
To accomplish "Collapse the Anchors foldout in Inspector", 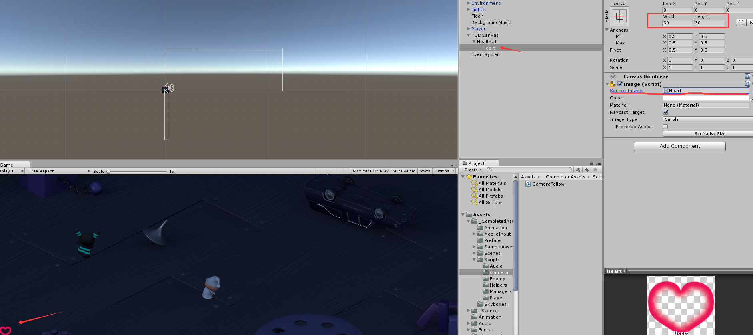I will 607,30.
